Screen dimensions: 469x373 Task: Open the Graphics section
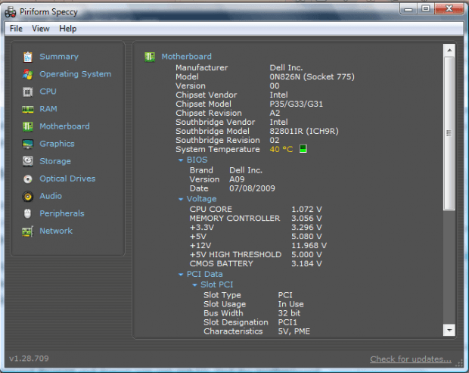(x=57, y=144)
